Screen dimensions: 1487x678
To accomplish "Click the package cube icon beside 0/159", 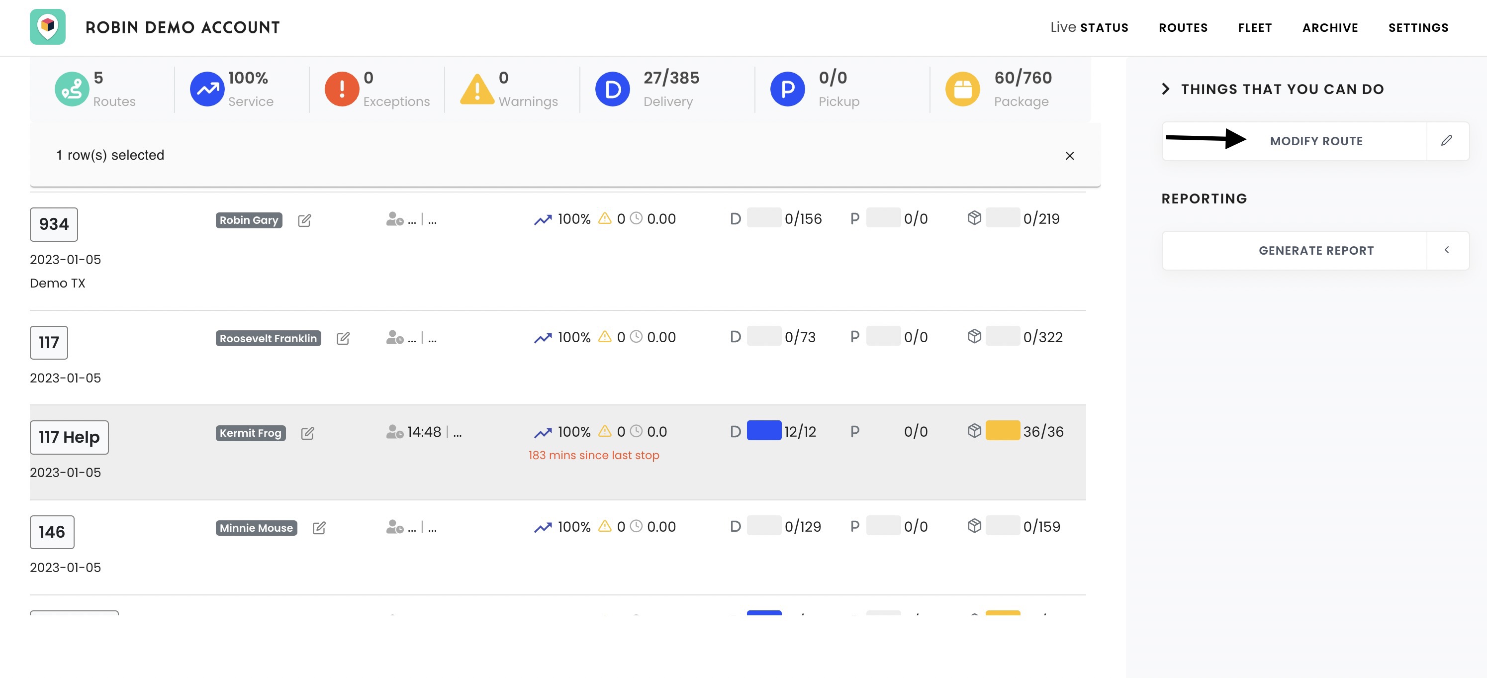I will [974, 525].
